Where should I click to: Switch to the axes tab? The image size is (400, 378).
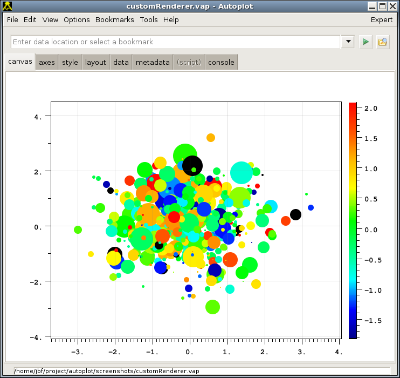47,62
